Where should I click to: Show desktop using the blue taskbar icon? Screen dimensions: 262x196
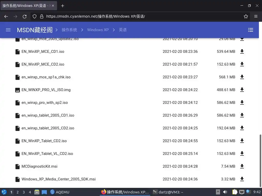point(44,192)
